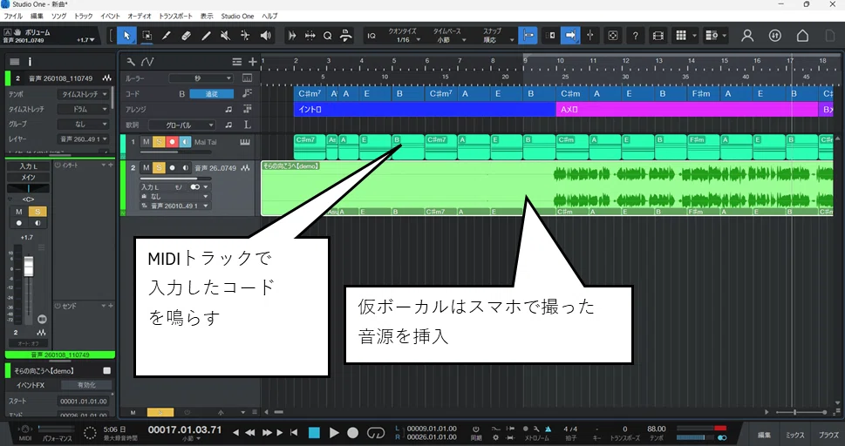Select the Arrow tool
Image resolution: width=845 pixels, height=446 pixels.
click(x=126, y=36)
